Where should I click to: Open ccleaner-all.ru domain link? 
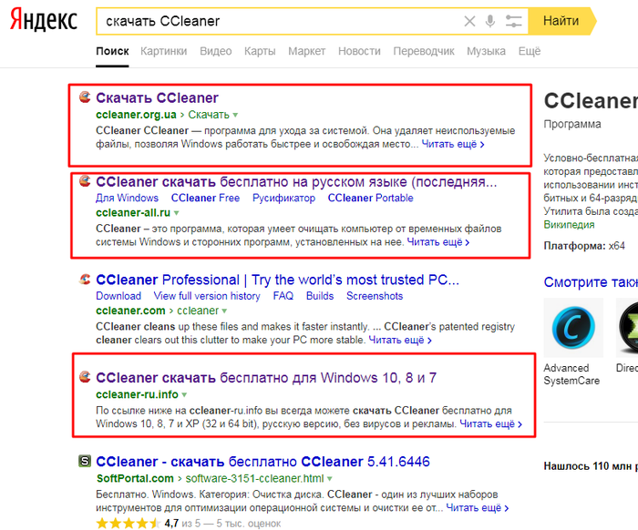click(x=133, y=212)
